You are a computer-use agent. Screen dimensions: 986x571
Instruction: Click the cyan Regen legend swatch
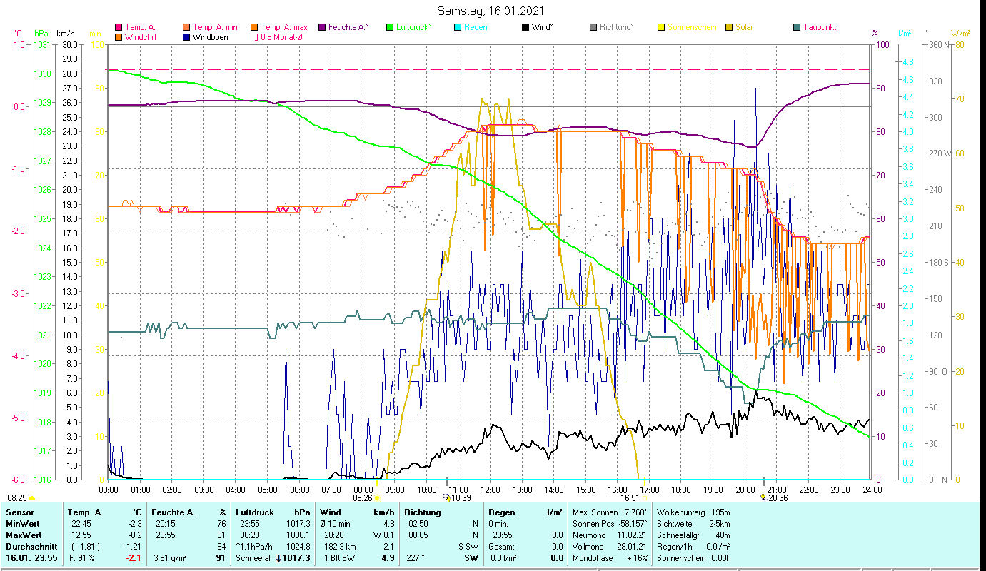click(x=458, y=28)
